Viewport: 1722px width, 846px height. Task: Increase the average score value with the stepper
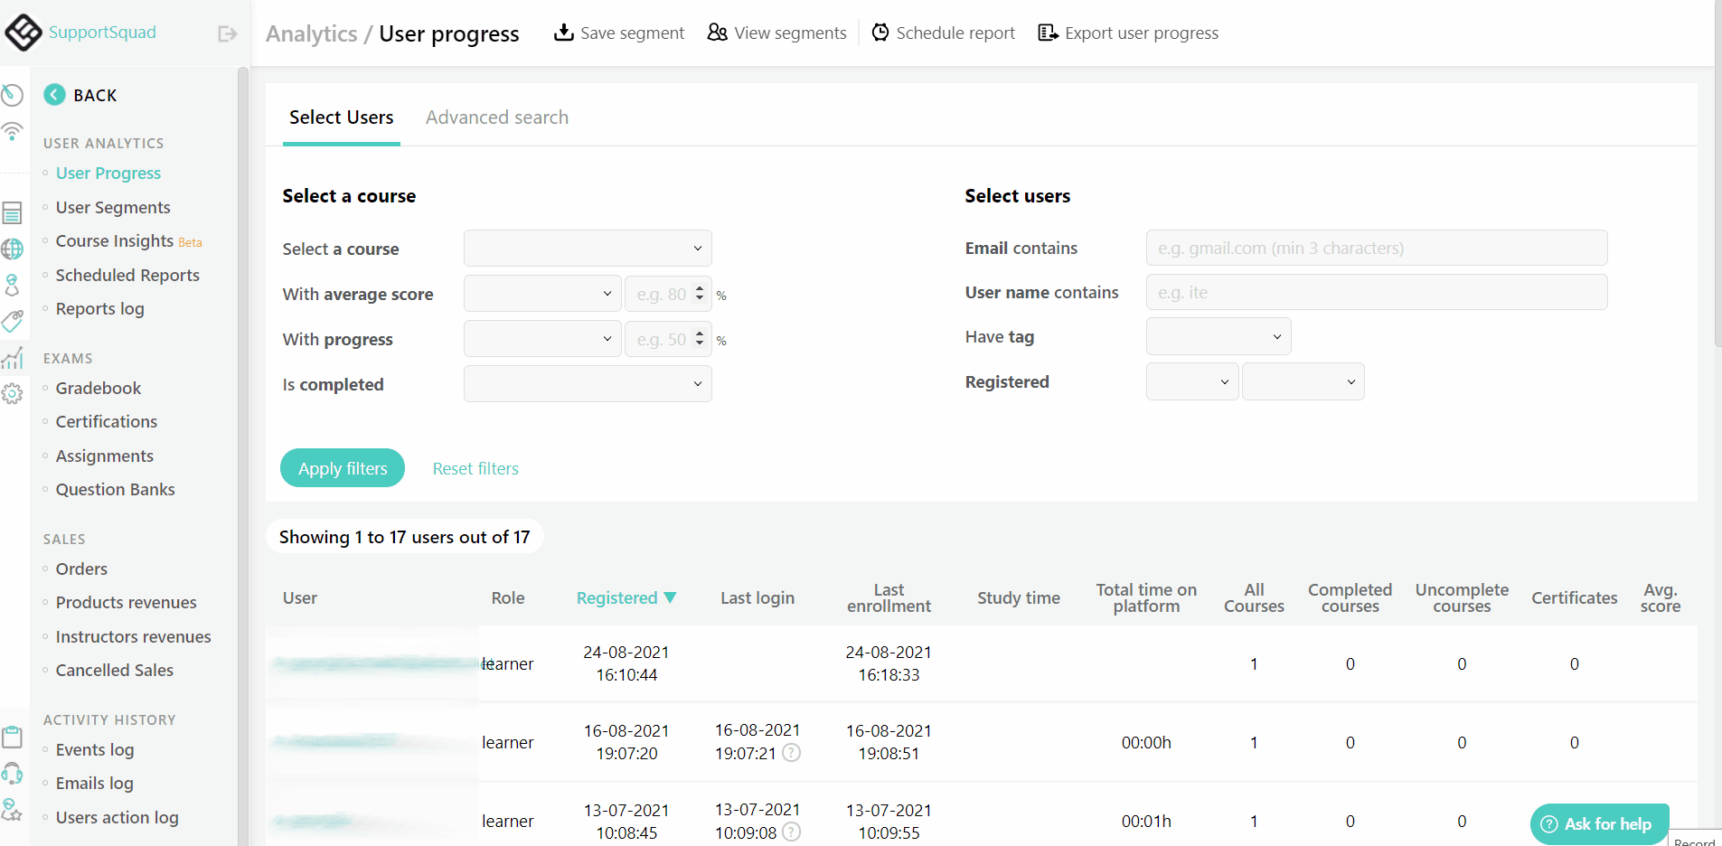coord(700,288)
